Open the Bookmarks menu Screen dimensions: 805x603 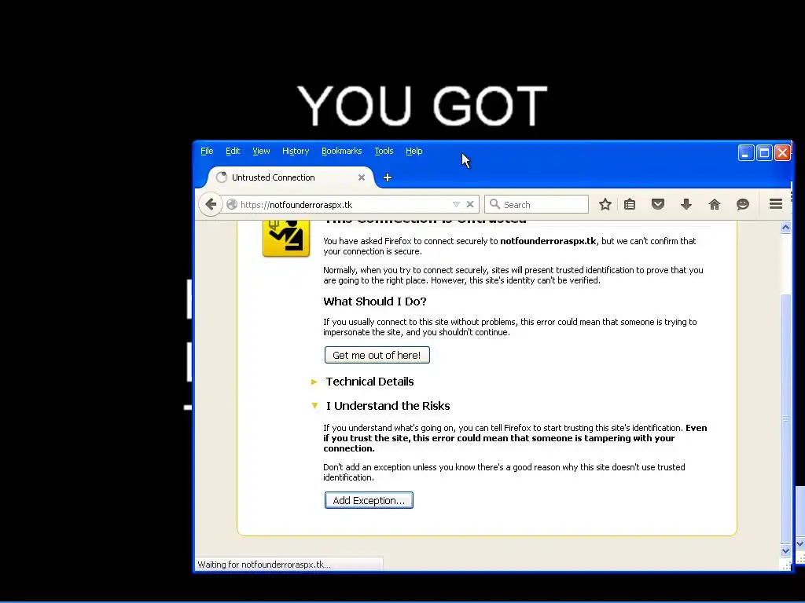tap(341, 151)
